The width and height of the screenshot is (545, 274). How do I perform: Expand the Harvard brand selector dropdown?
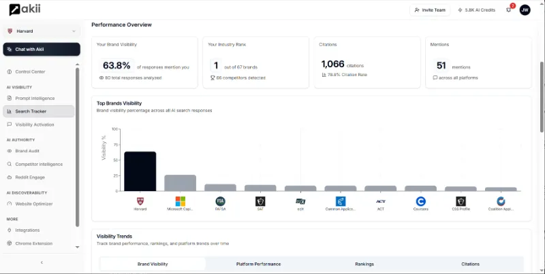pyautogui.click(x=41, y=31)
